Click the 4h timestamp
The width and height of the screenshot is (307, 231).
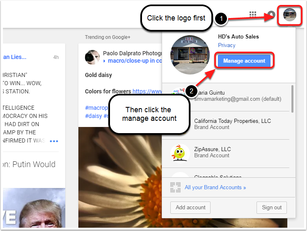[x=56, y=57]
